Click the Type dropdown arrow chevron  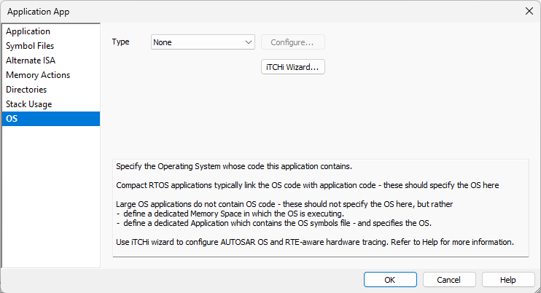click(x=249, y=42)
